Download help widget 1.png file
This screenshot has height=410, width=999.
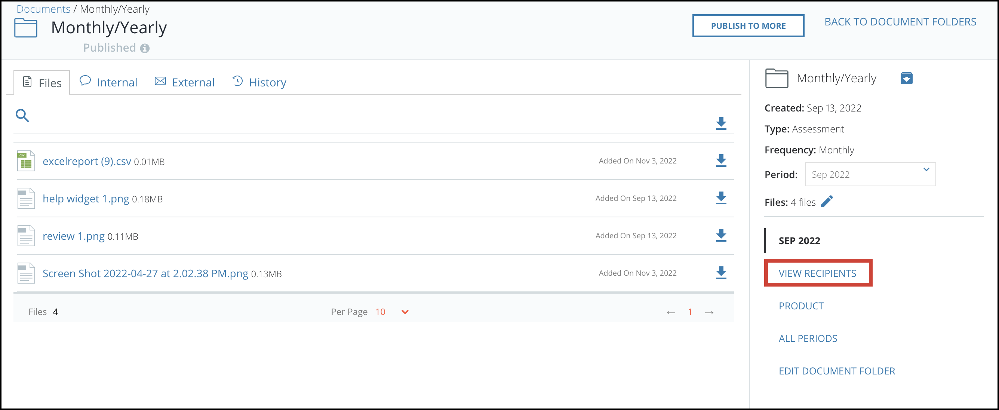721,198
